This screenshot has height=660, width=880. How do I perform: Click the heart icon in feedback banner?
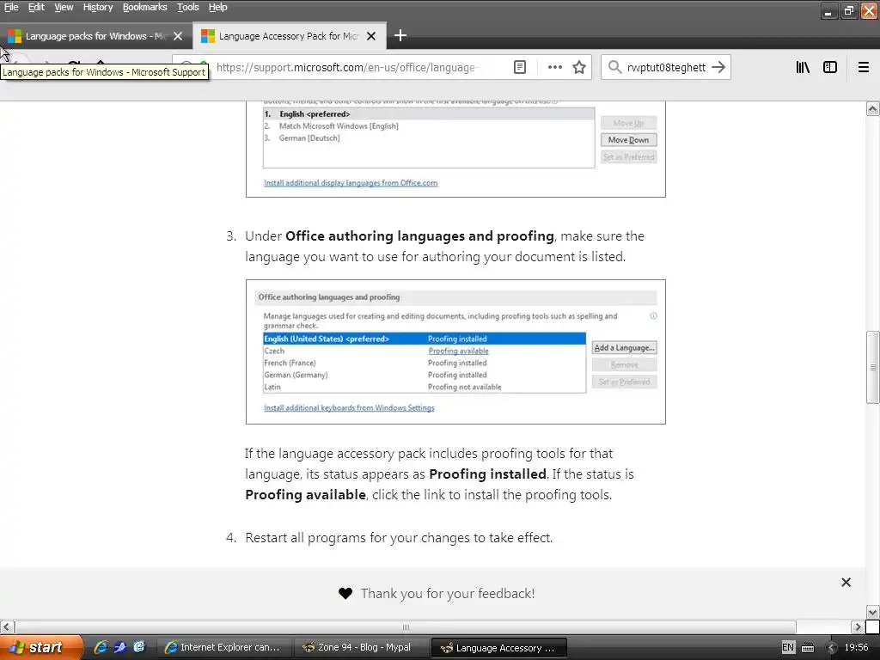[345, 593]
